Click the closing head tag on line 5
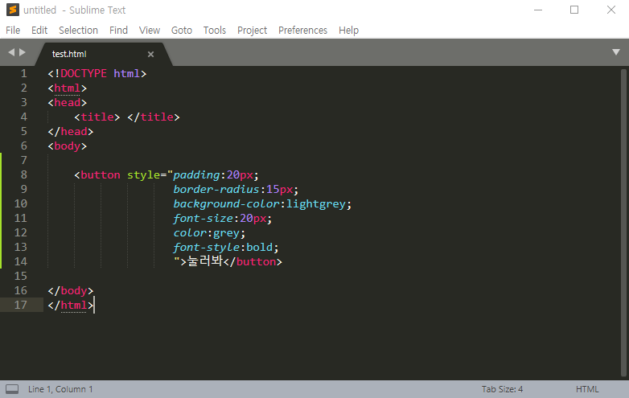Screen dimensions: 629x398 [71, 132]
